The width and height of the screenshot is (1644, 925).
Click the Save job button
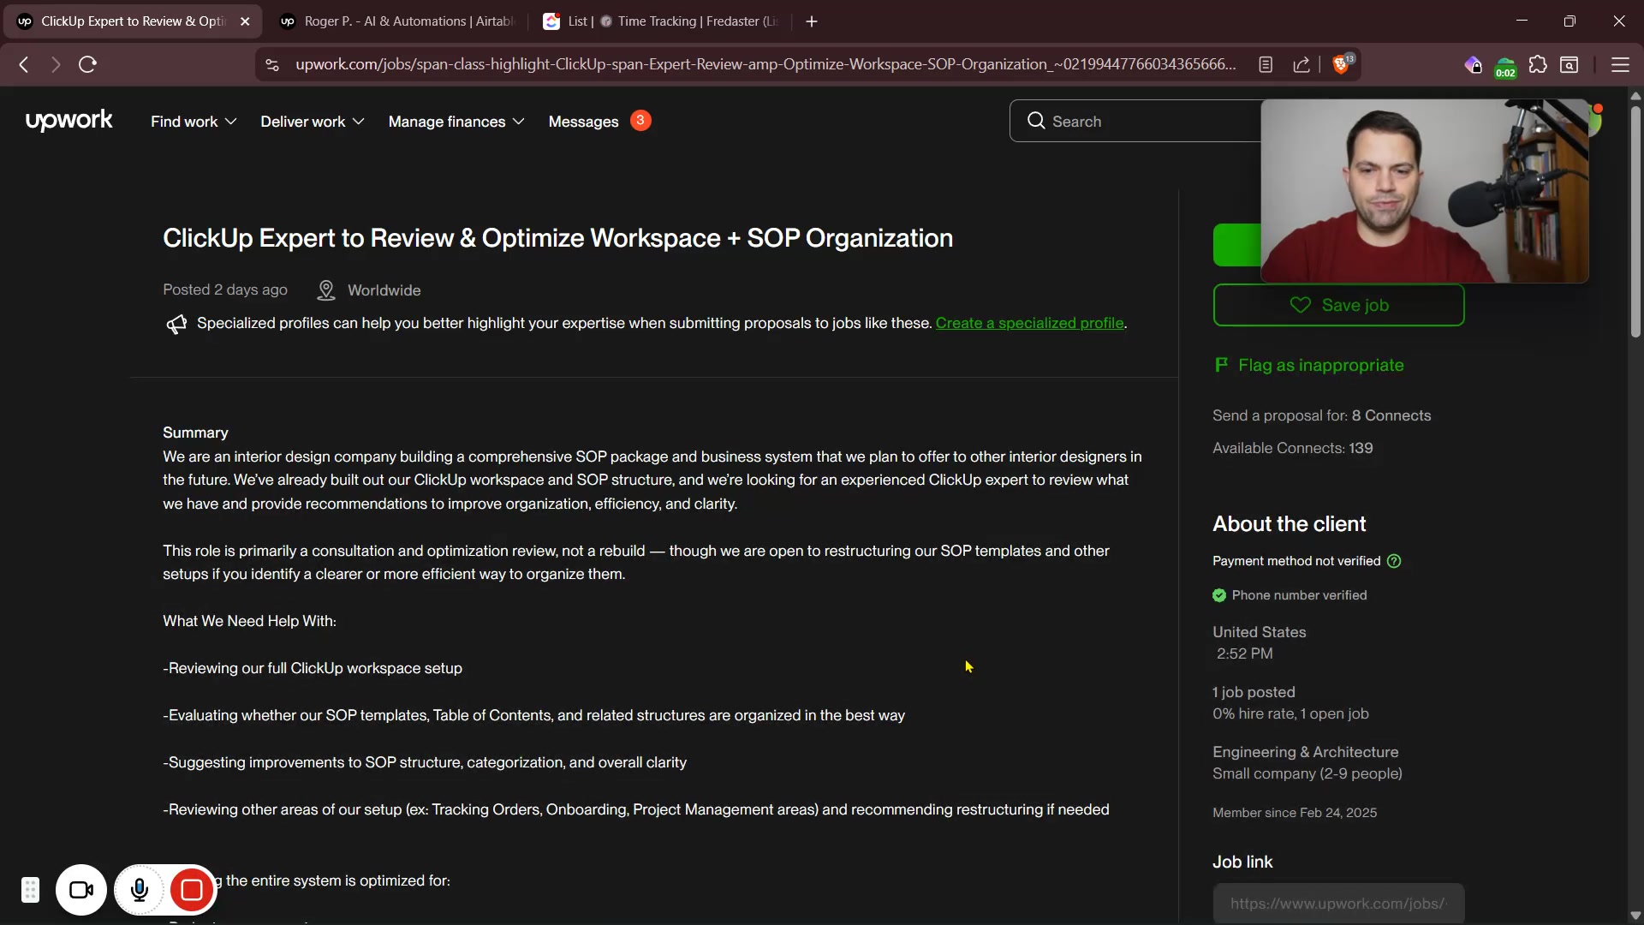[1338, 306]
